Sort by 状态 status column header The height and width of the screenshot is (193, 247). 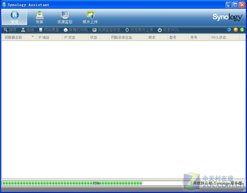click(99, 38)
